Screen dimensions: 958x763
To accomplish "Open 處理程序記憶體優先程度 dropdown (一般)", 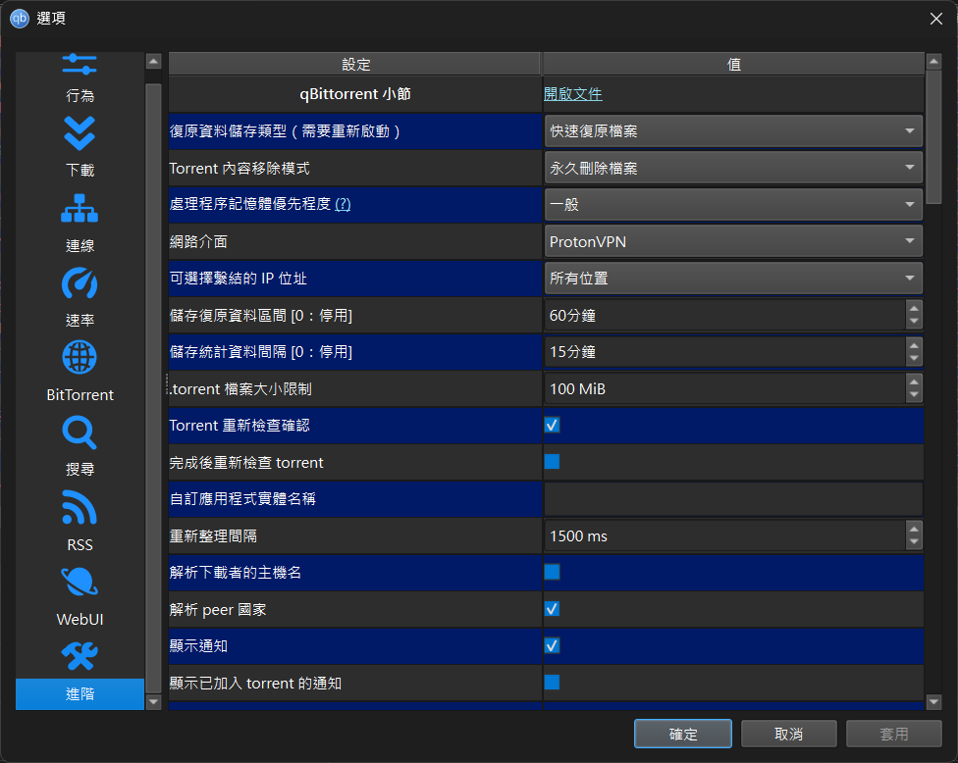I will point(733,205).
